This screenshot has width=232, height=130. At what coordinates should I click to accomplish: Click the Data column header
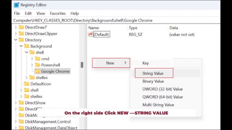pos(174,28)
